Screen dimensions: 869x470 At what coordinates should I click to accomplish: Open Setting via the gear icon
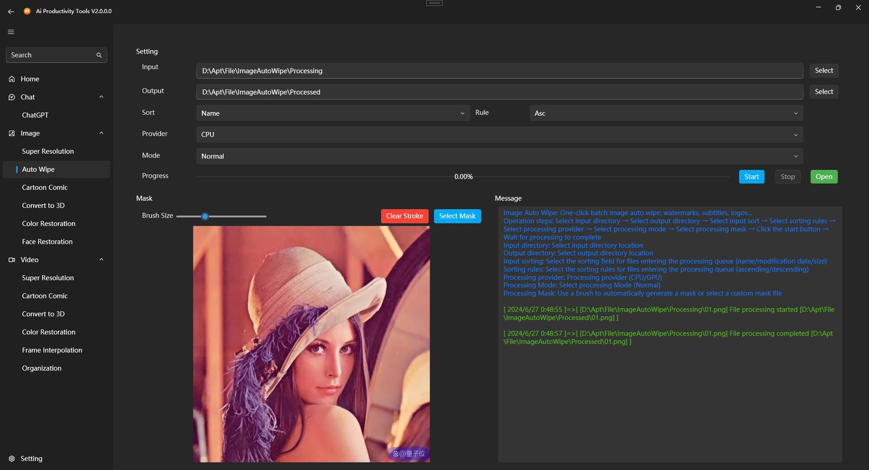click(x=12, y=459)
